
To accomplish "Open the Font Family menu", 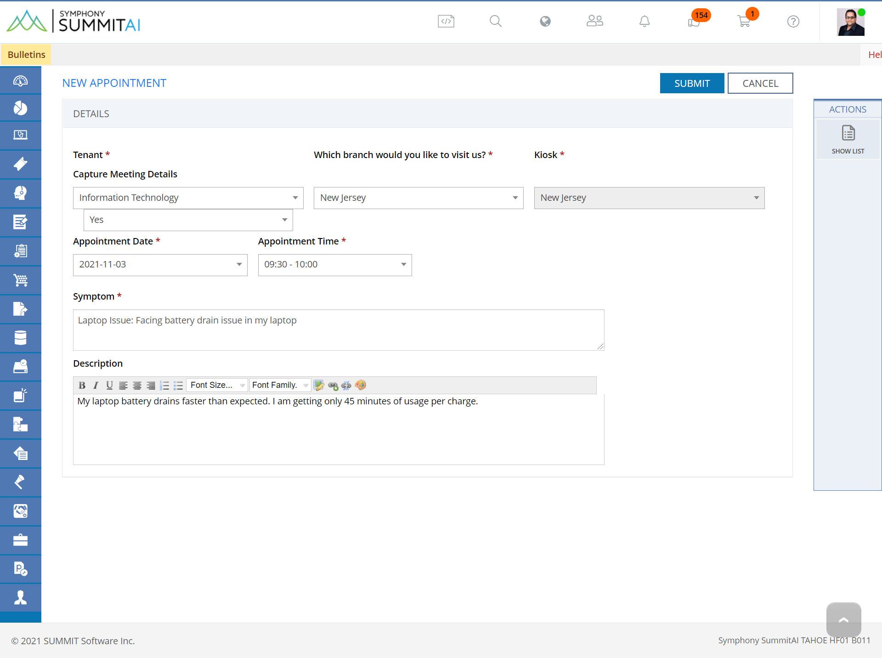I will (280, 386).
